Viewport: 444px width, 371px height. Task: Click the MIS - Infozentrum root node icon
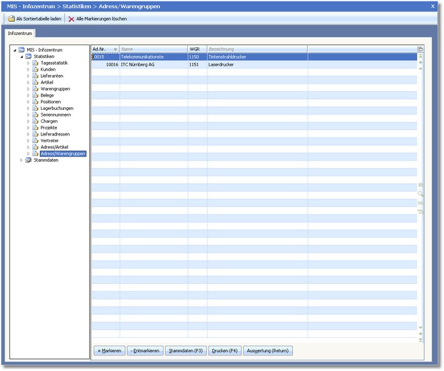click(22, 50)
